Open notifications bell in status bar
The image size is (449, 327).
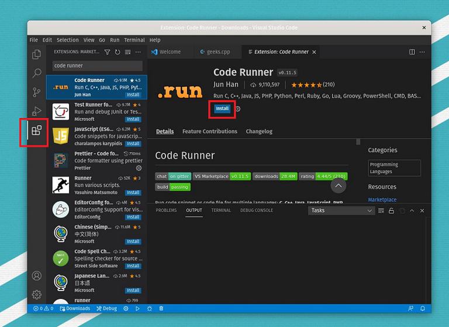coord(422,308)
